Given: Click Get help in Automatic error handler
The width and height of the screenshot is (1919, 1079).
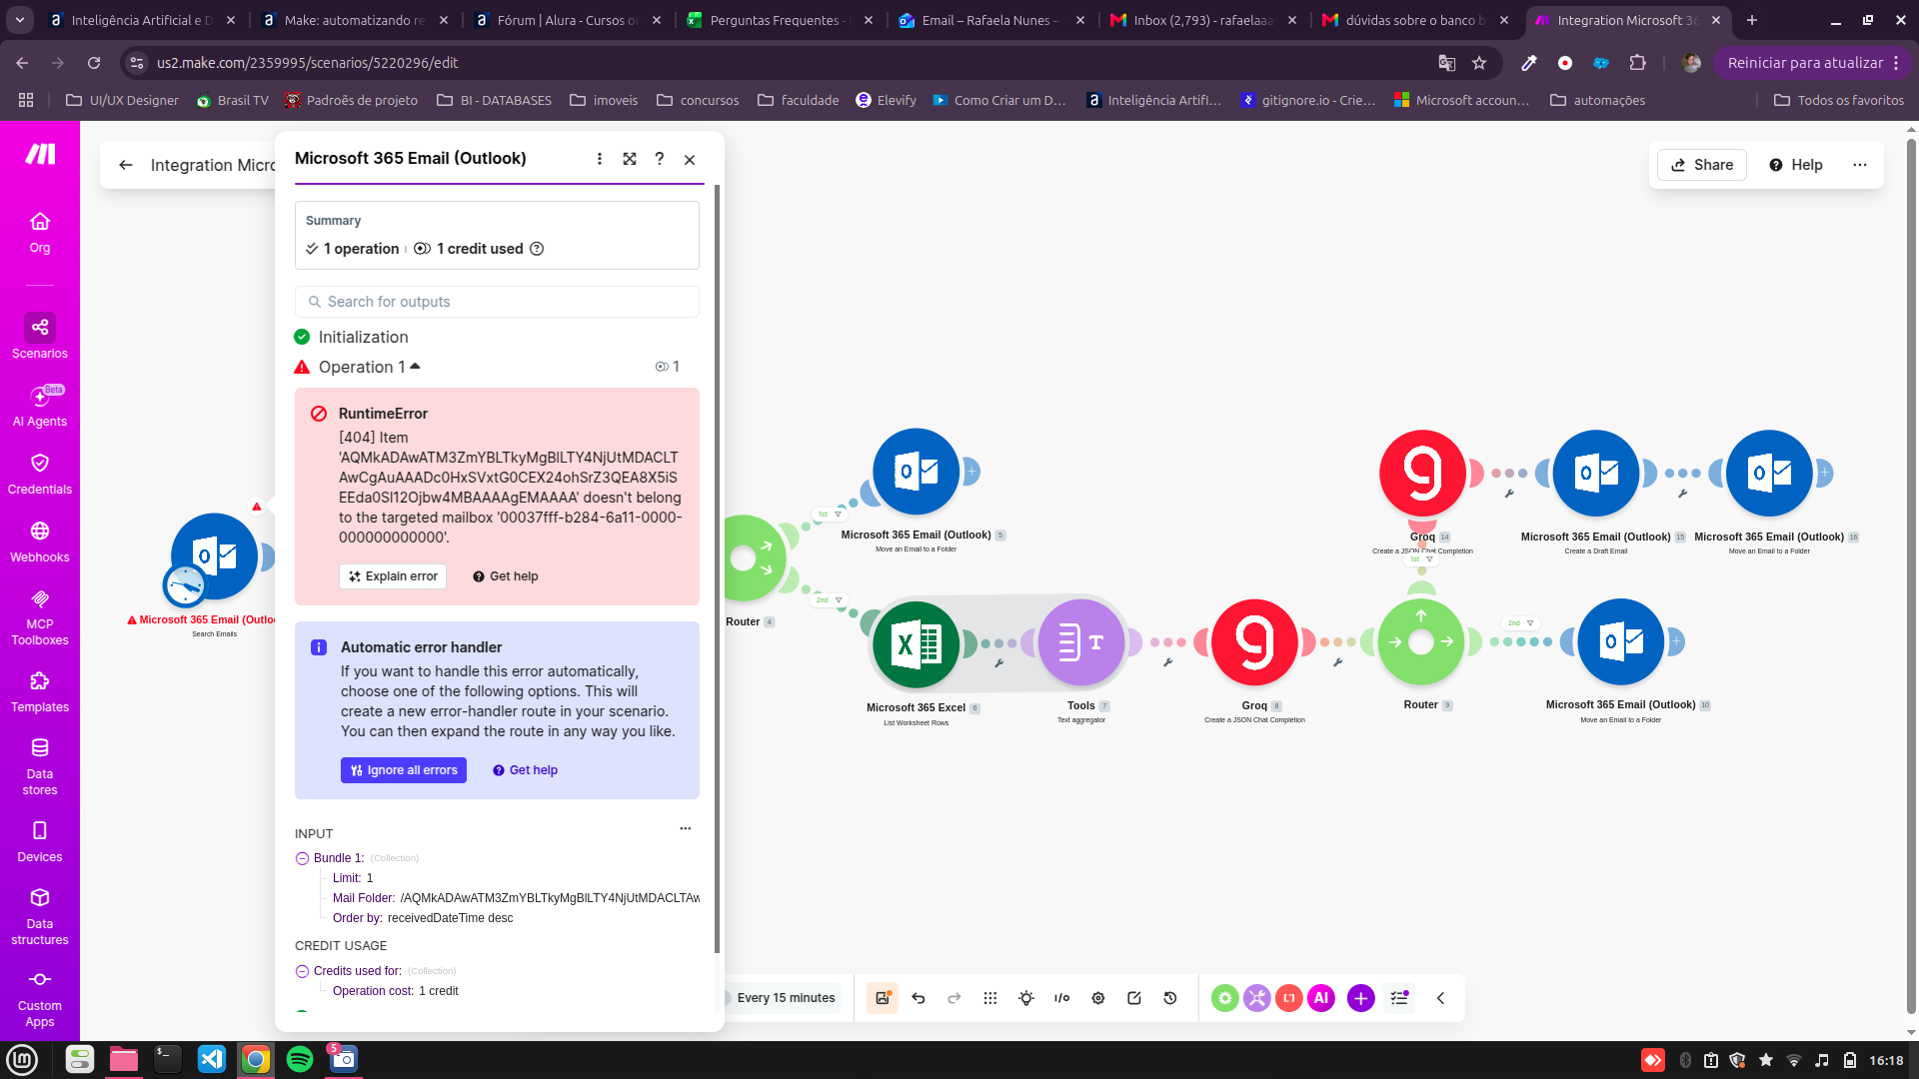Looking at the screenshot, I should click(526, 770).
